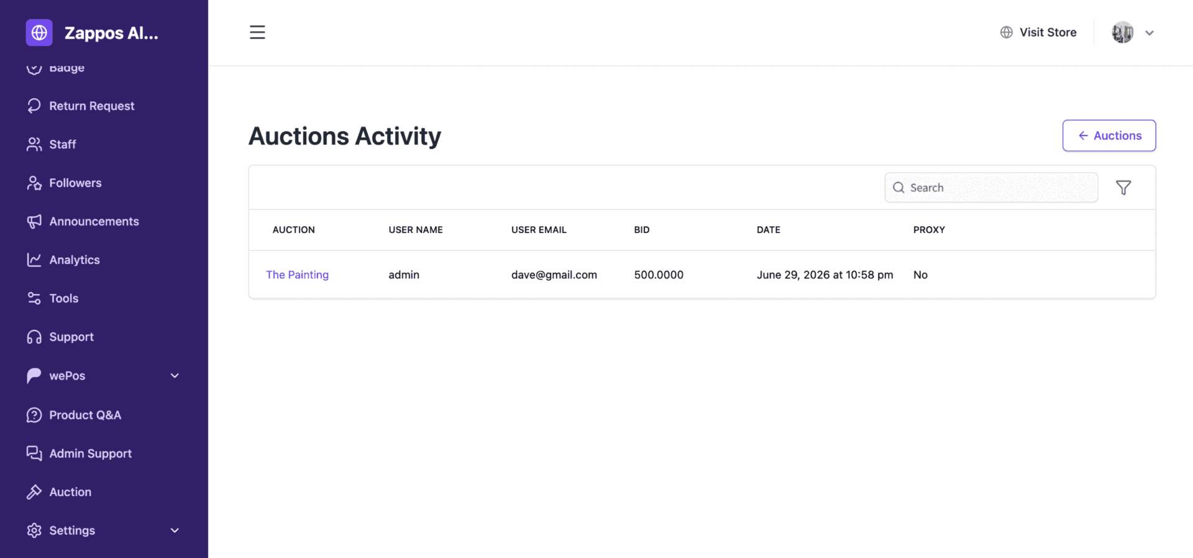Image resolution: width=1193 pixels, height=558 pixels.
Task: Select the dave@gmail.com email cell
Action: point(554,275)
